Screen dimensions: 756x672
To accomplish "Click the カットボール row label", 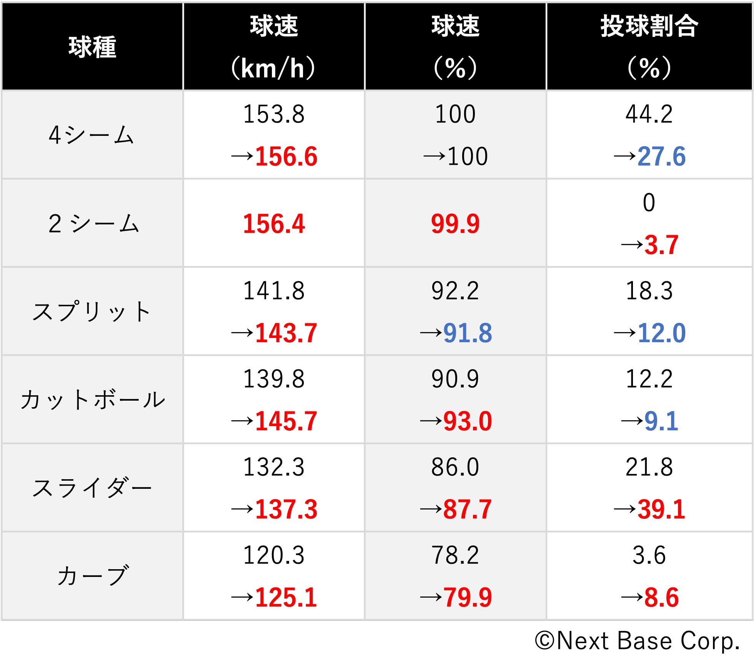I will click(92, 400).
